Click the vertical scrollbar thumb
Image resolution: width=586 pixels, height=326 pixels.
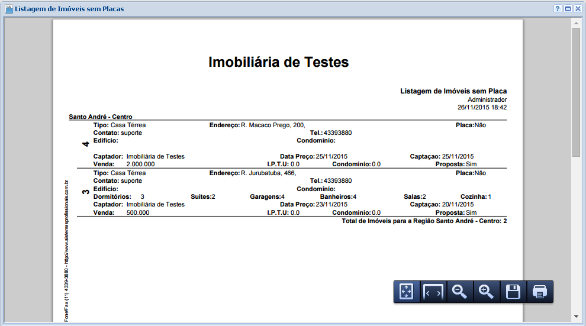click(576, 92)
